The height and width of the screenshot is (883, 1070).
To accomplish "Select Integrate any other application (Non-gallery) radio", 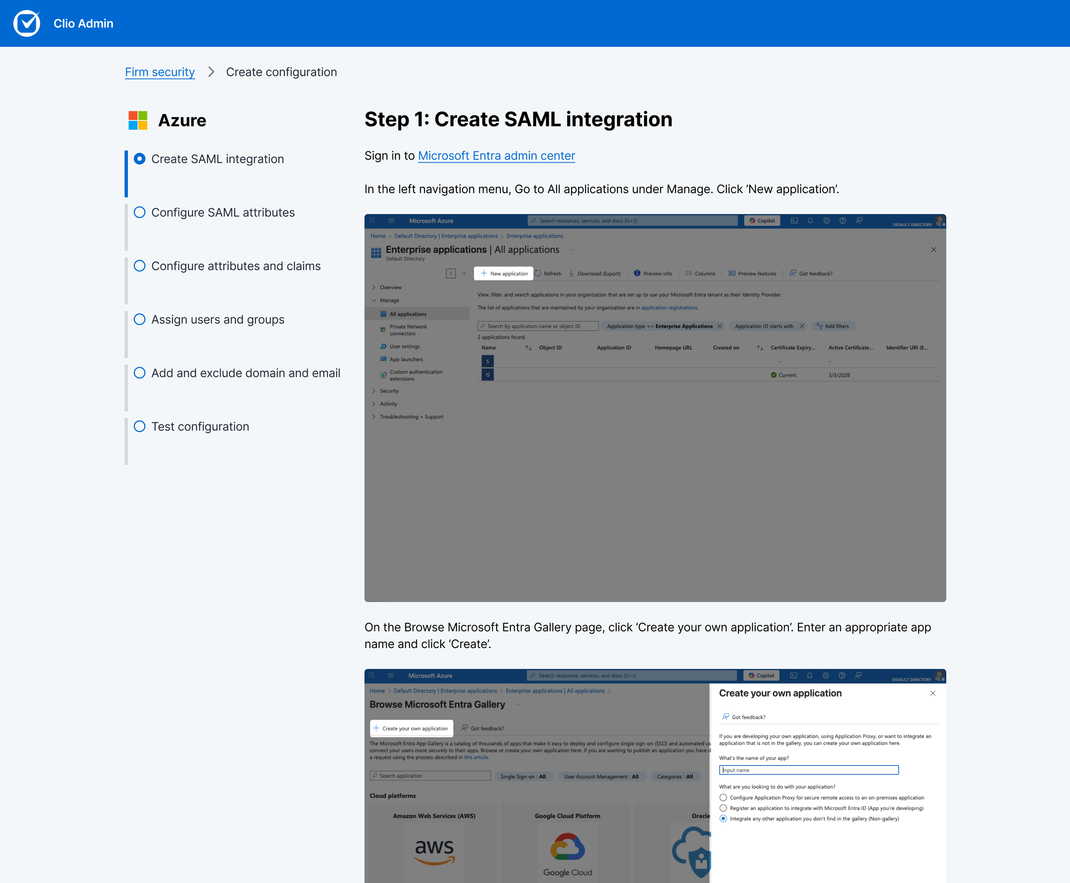I will coord(723,818).
